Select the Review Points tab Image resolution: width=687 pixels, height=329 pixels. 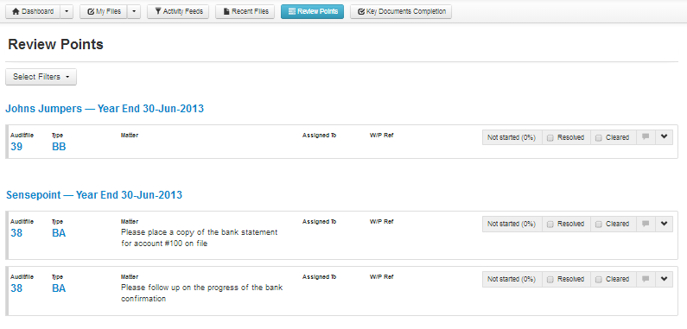[313, 12]
